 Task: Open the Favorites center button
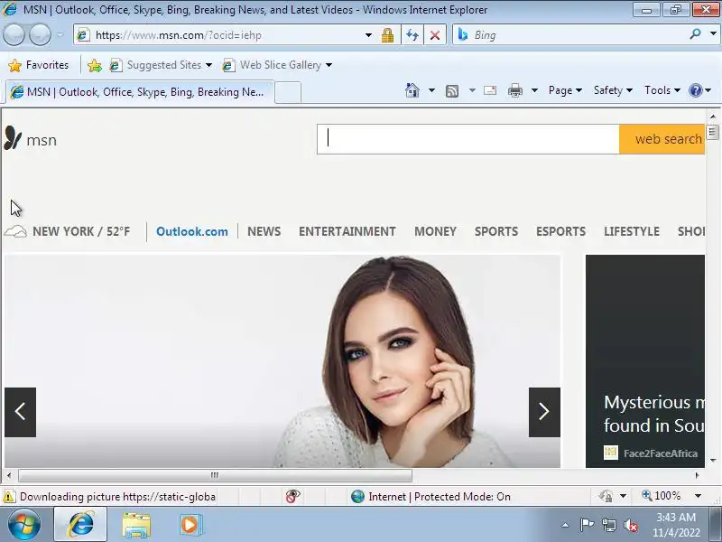point(39,65)
